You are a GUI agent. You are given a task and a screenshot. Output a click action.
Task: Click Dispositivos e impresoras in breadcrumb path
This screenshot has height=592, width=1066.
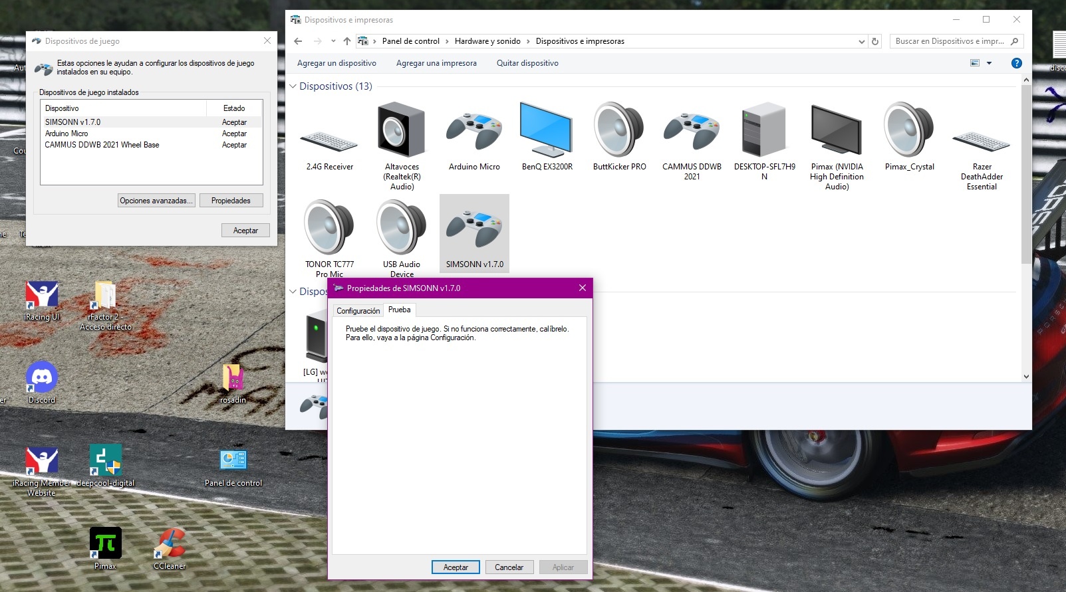point(580,41)
